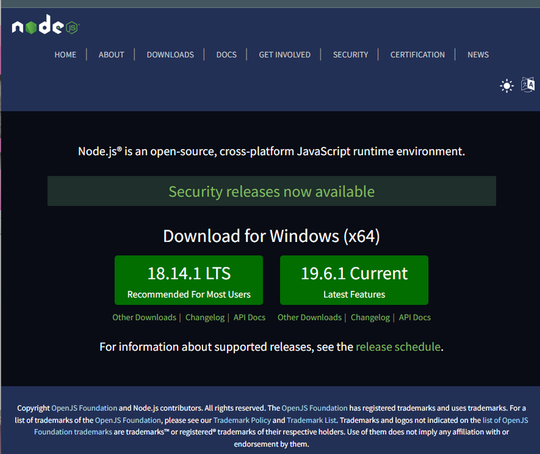Select CERTIFICATION in the top menu
Screen dimensions: 540x454
tap(417, 55)
